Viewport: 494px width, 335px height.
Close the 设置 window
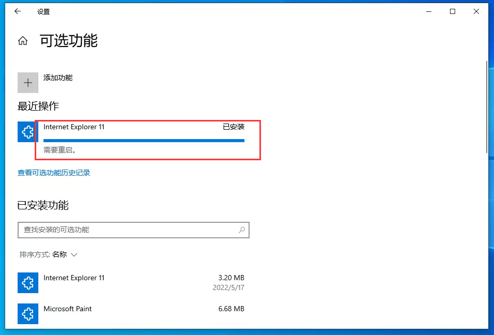click(x=476, y=11)
